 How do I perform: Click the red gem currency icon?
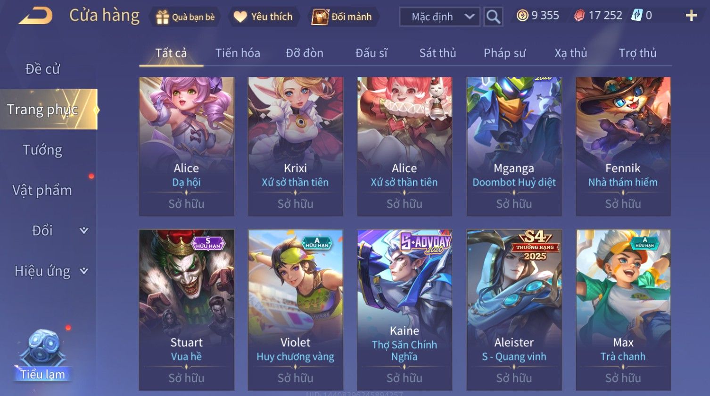click(x=579, y=16)
